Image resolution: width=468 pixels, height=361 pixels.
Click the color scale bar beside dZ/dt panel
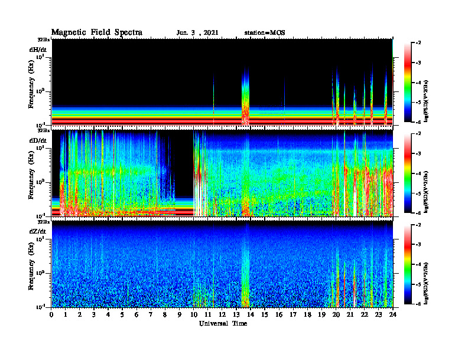pyautogui.click(x=407, y=264)
